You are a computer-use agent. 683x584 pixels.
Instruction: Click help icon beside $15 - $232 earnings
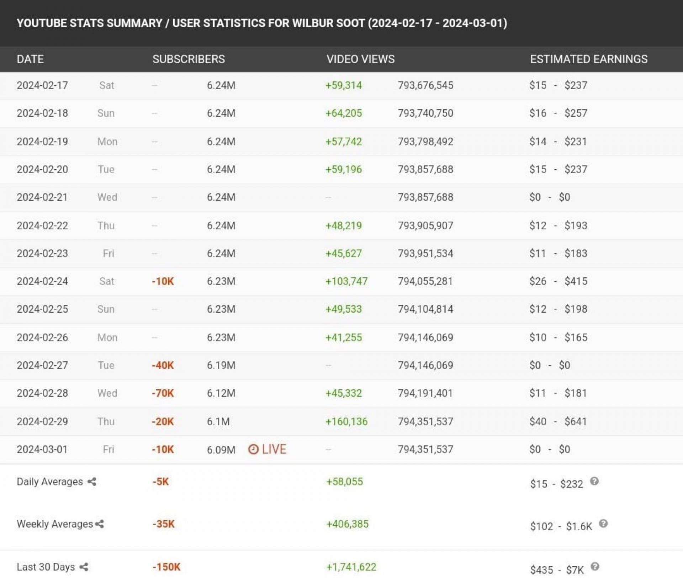click(594, 481)
